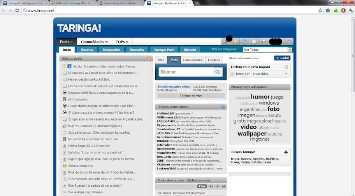Screen dimensions: 355x196
Task: Select the Web search tab
Action: [x=161, y=60]
